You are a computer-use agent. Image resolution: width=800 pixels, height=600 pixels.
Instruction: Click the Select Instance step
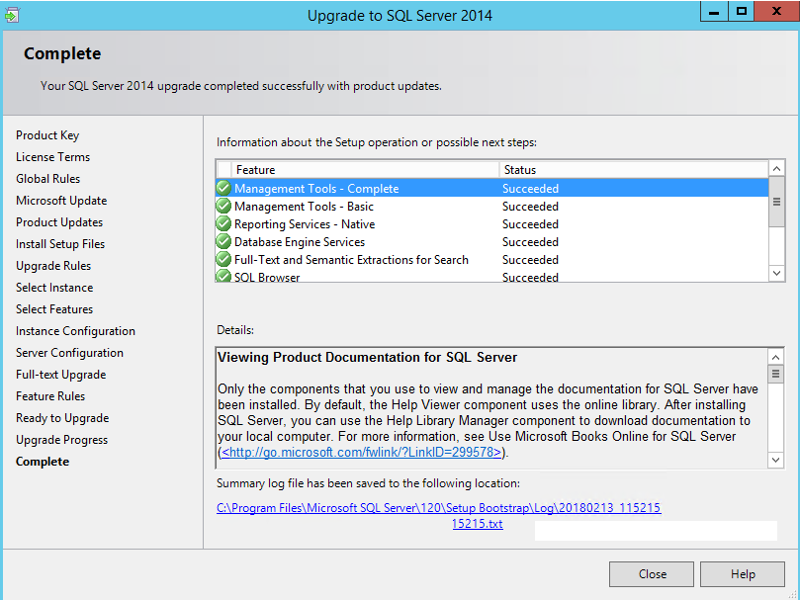[54, 288]
